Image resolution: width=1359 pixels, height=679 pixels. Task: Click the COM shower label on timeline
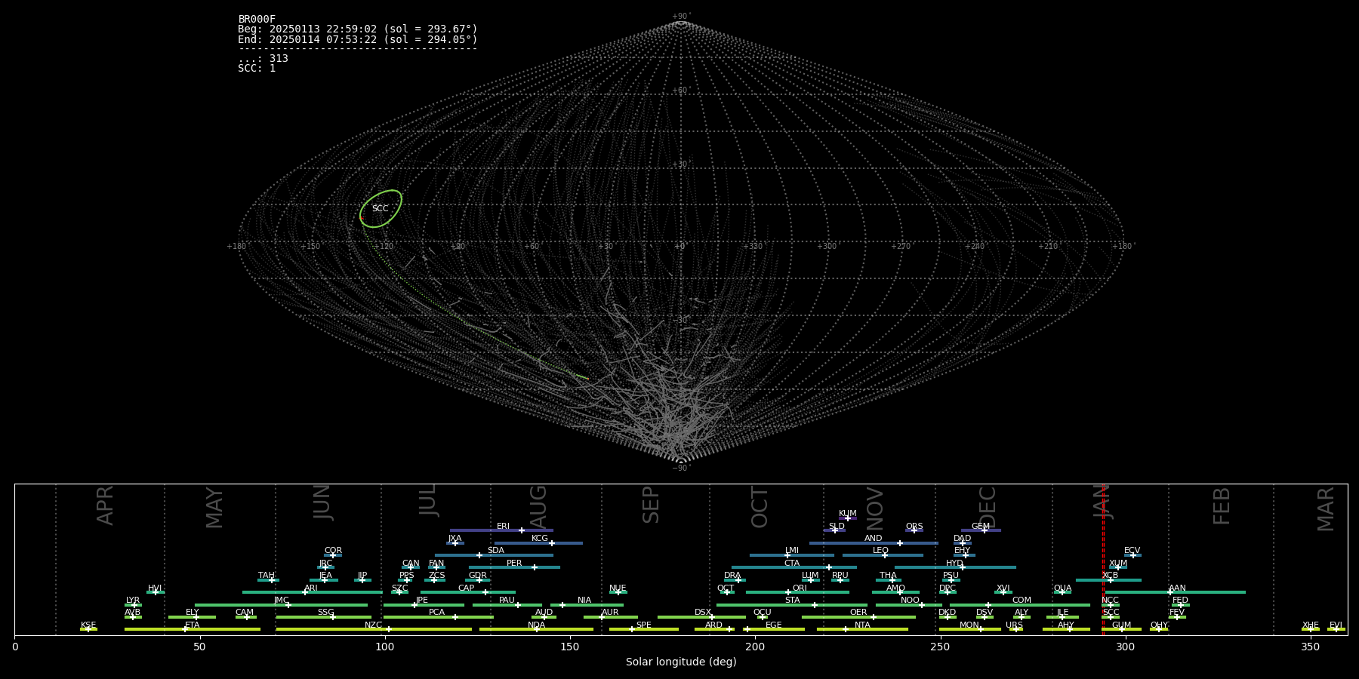click(x=1022, y=601)
